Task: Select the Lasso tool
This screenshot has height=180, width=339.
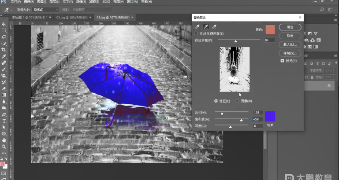Action: (4, 37)
